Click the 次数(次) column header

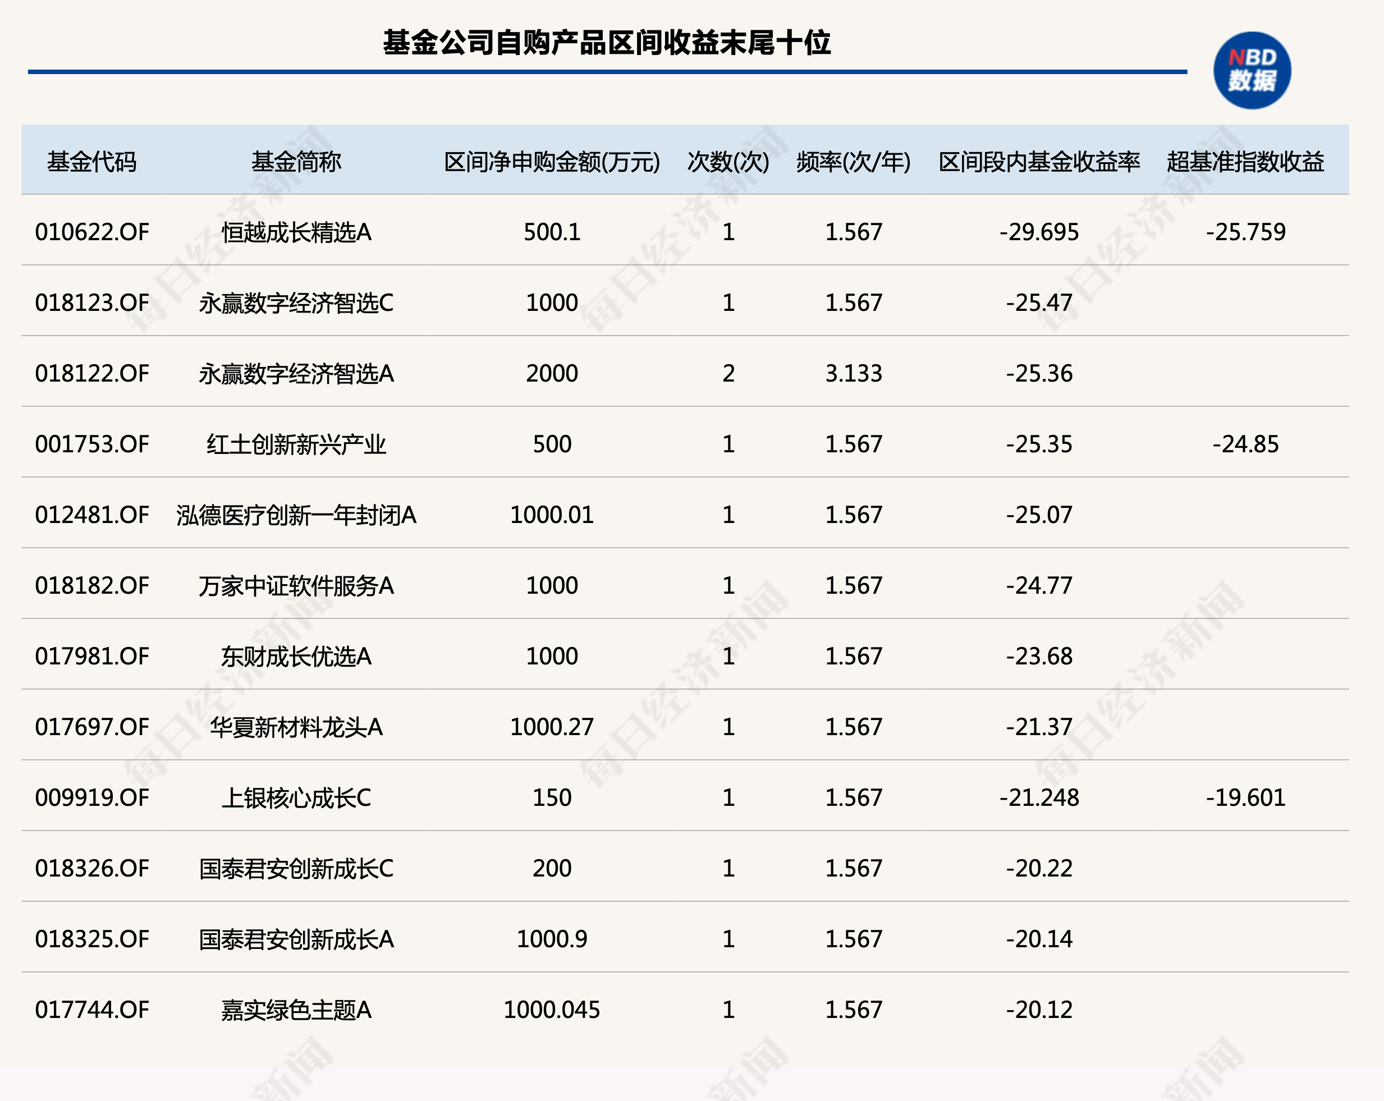pos(728,162)
